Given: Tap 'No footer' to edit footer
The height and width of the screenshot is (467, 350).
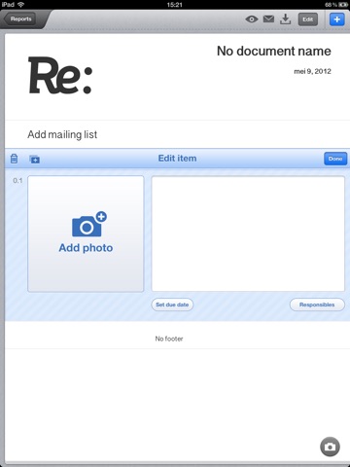Looking at the screenshot, I should point(169,339).
